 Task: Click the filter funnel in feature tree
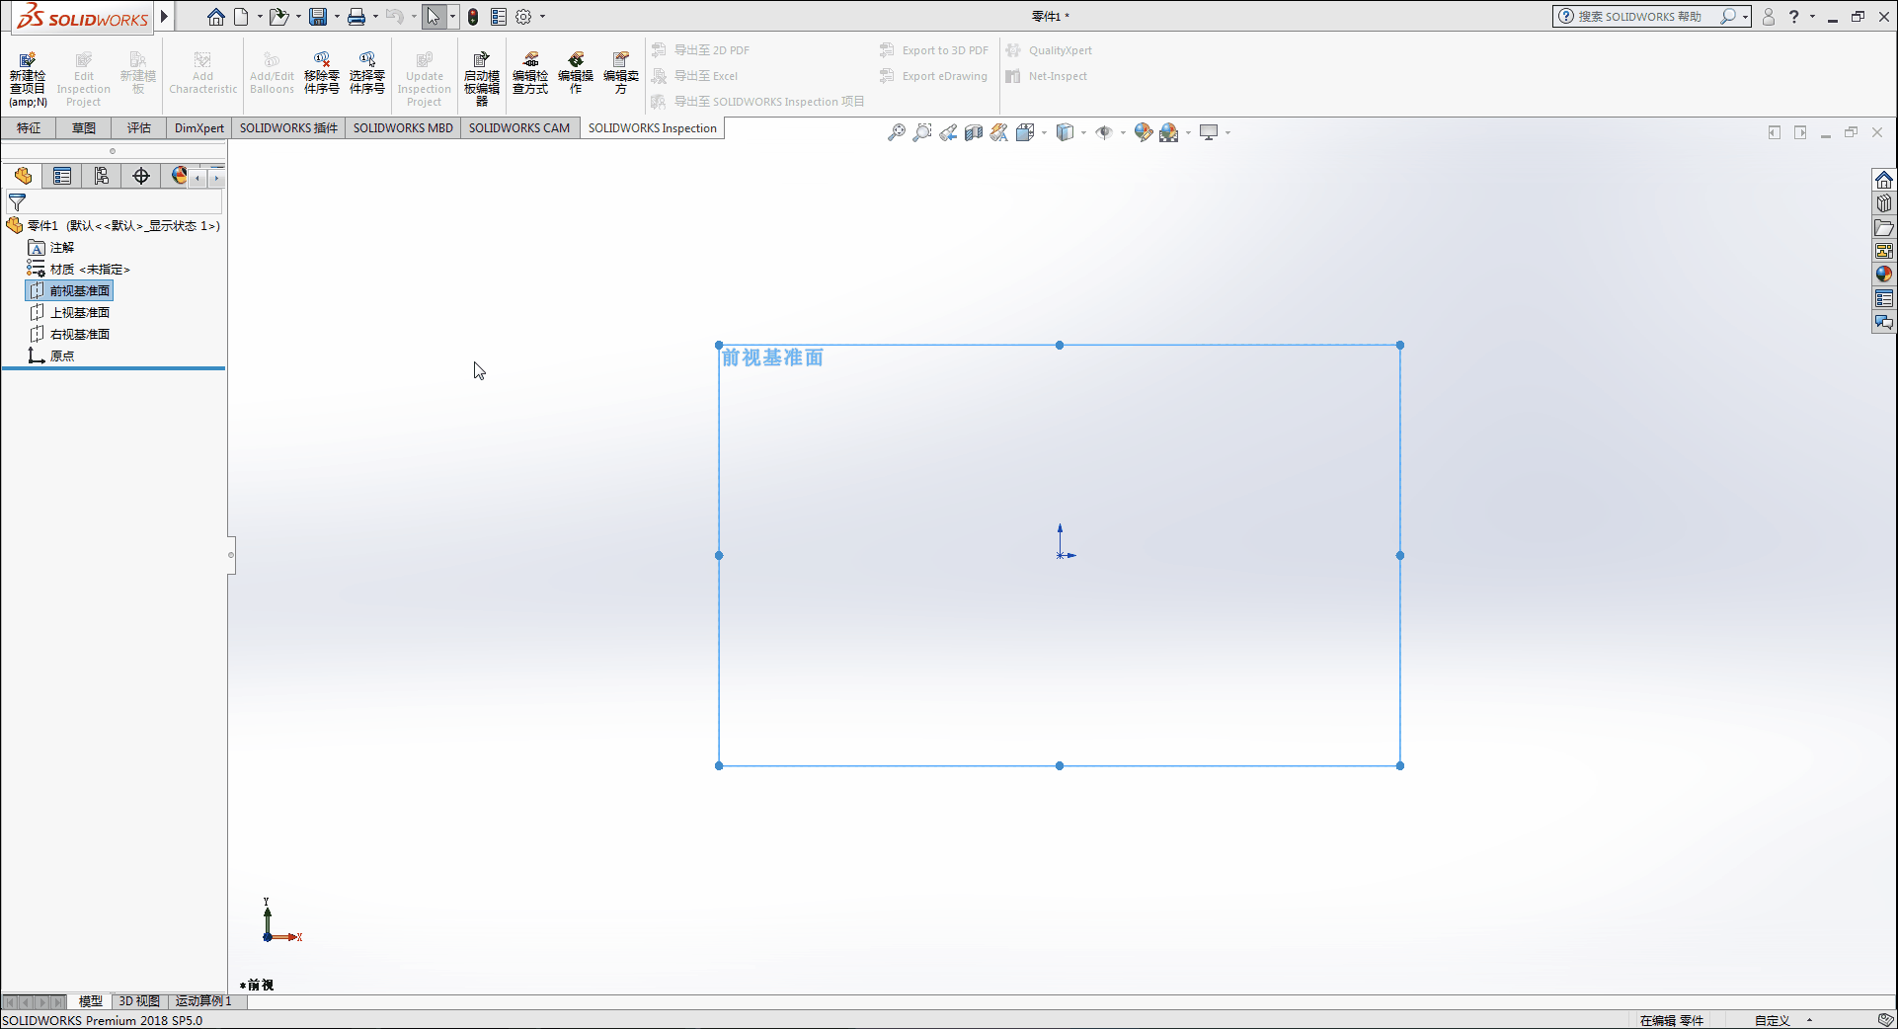[x=17, y=202]
